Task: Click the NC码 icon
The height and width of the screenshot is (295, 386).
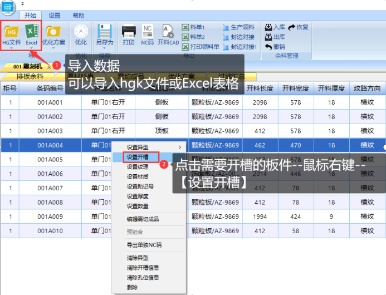Action: tap(148, 32)
